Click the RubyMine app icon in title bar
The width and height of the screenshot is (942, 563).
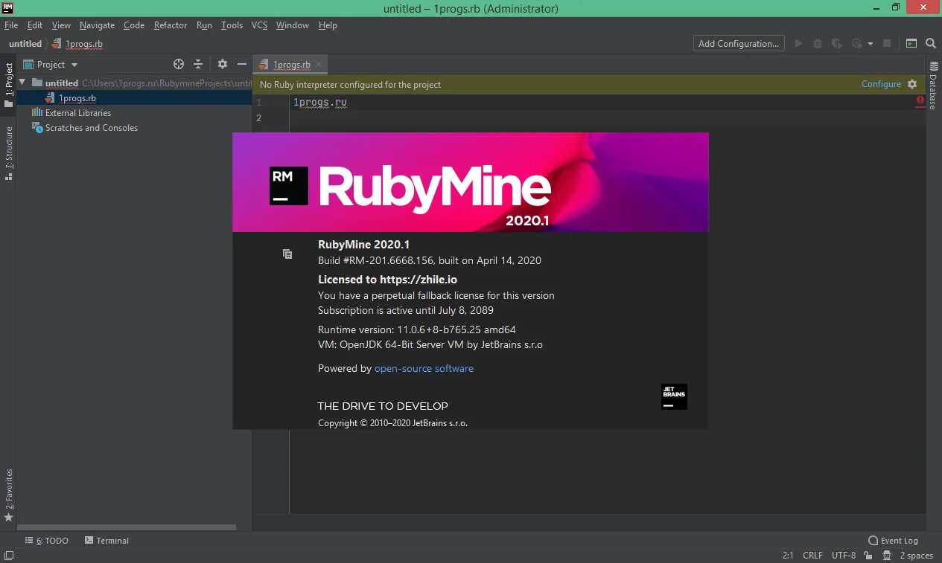pyautogui.click(x=8, y=8)
